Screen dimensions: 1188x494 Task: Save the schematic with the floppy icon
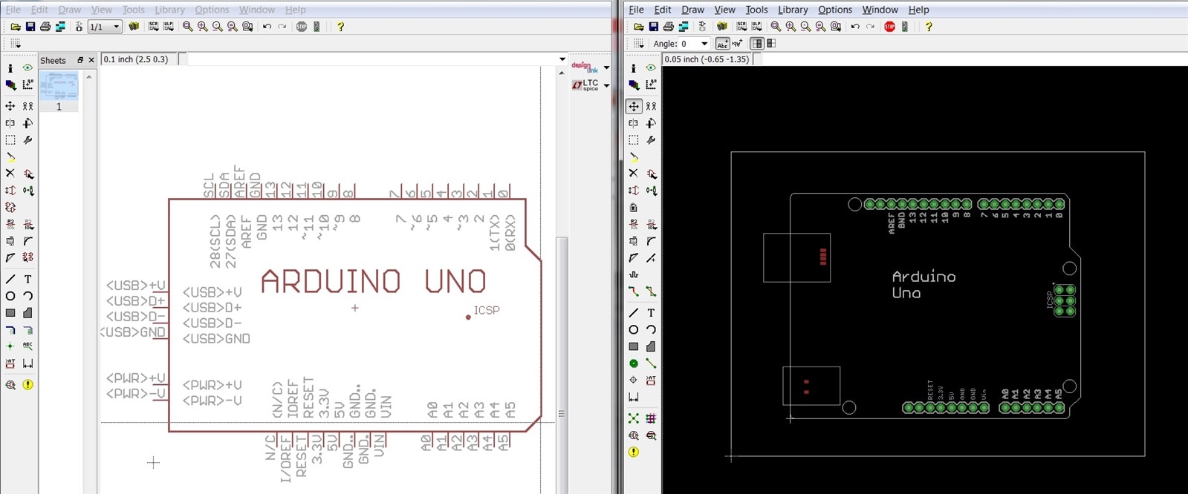click(30, 27)
